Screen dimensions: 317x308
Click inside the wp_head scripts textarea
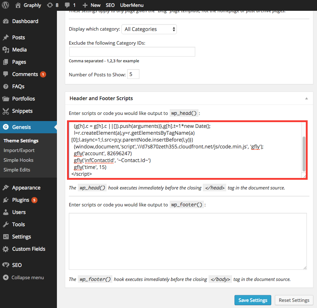coord(185,150)
